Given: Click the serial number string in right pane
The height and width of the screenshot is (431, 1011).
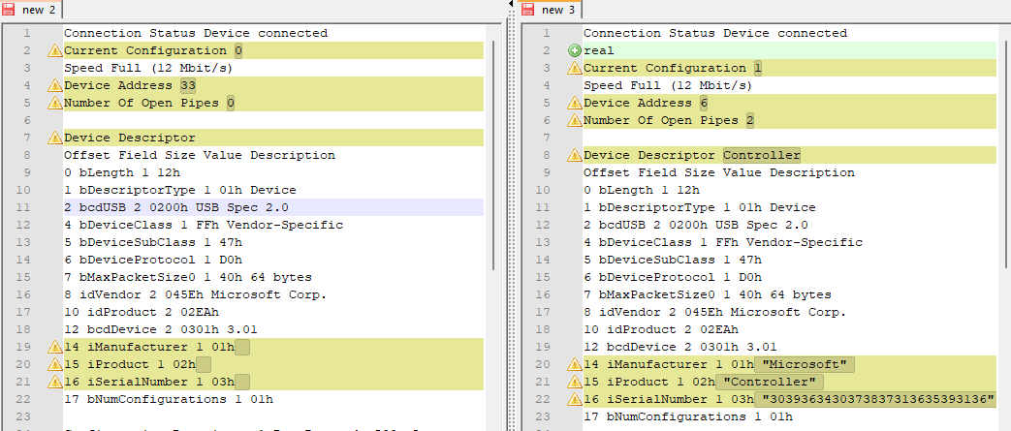Looking at the screenshot, I should click(877, 400).
